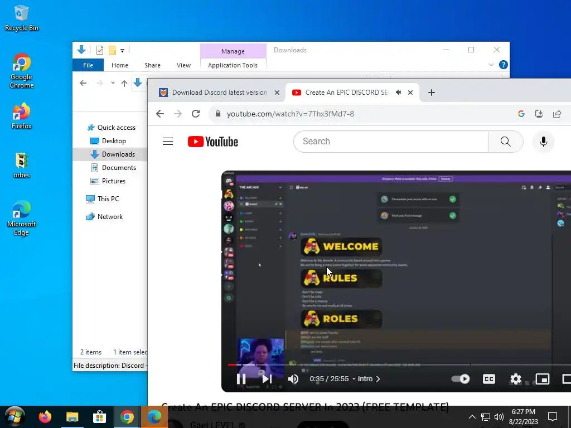Open the notification center icon

[x=553, y=417]
